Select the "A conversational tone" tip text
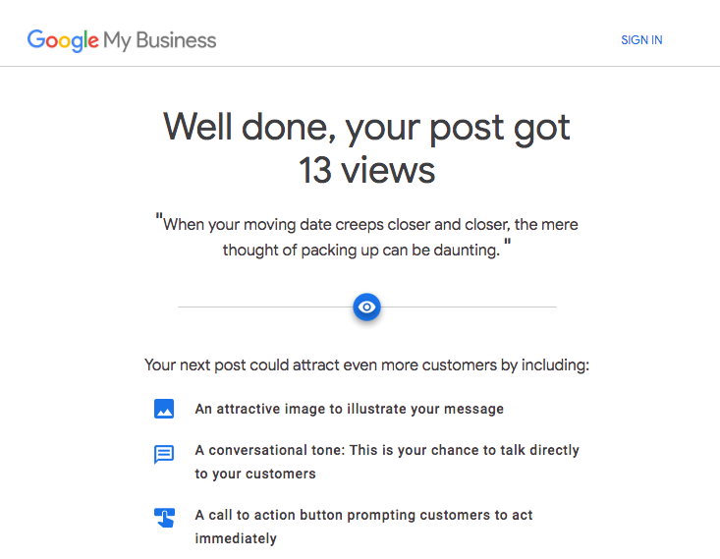The width and height of the screenshot is (720, 559). pos(387,450)
